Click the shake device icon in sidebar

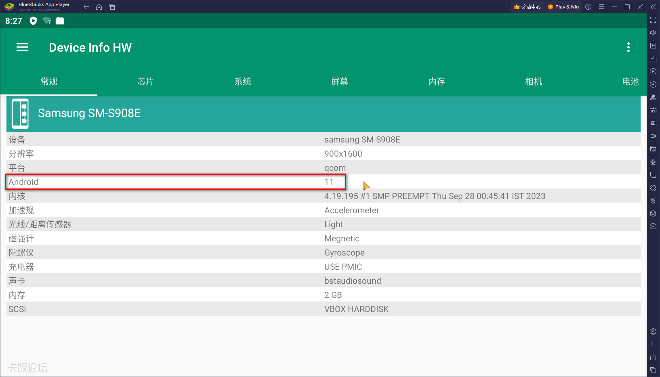[x=653, y=188]
